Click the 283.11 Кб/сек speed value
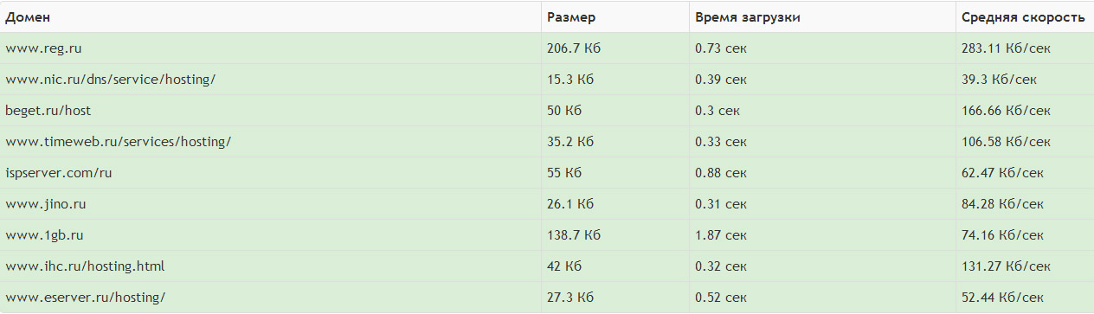Screen dimensions: 1094x314 pyautogui.click(x=1006, y=48)
